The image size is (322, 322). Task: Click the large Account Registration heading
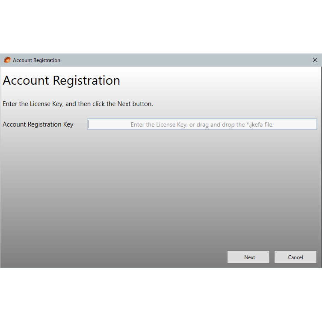62,81
